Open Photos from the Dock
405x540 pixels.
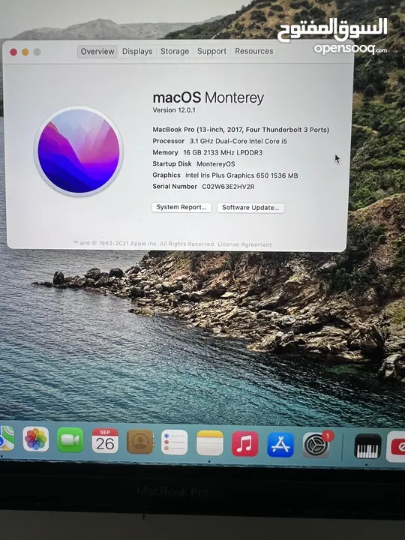(x=36, y=439)
